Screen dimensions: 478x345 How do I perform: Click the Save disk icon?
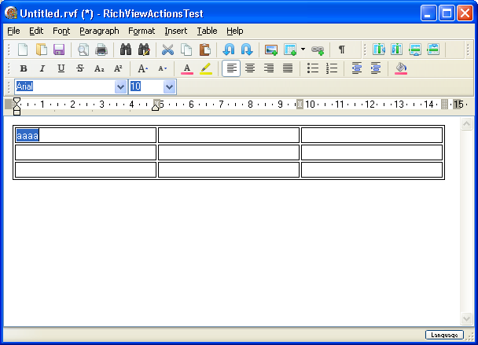click(x=59, y=50)
